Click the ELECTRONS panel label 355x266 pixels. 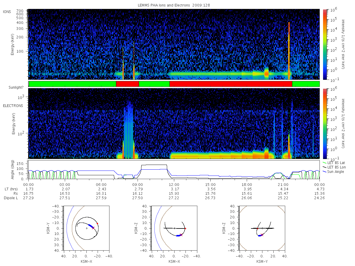[13, 106]
